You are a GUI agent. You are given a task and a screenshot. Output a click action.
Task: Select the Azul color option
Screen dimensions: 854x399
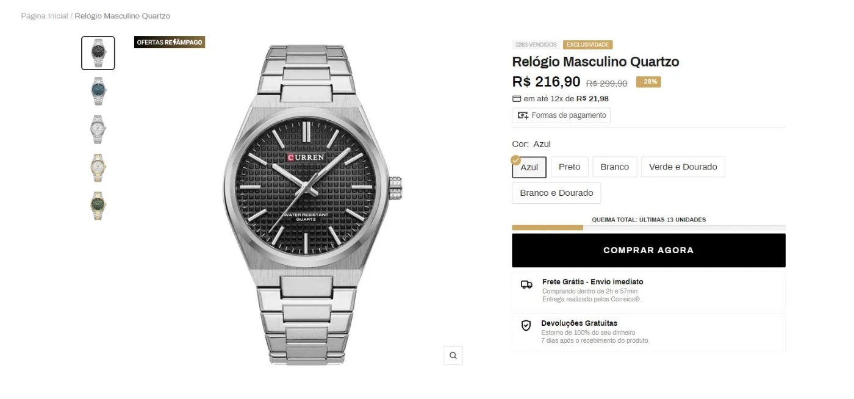(x=529, y=167)
